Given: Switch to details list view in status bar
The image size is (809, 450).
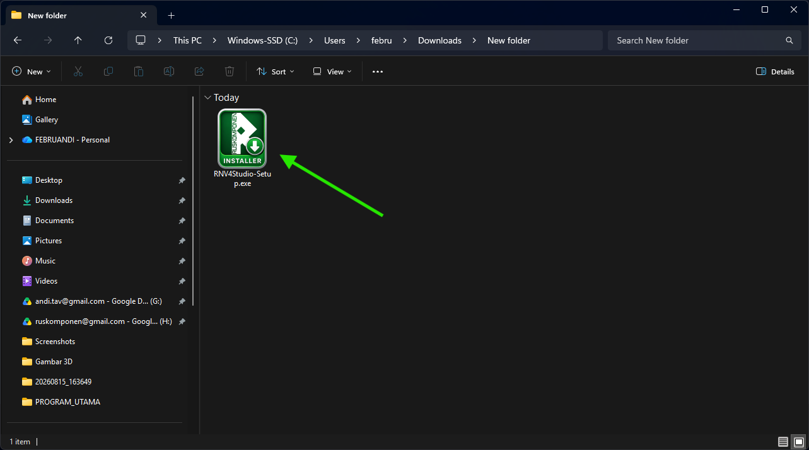Looking at the screenshot, I should 783,442.
